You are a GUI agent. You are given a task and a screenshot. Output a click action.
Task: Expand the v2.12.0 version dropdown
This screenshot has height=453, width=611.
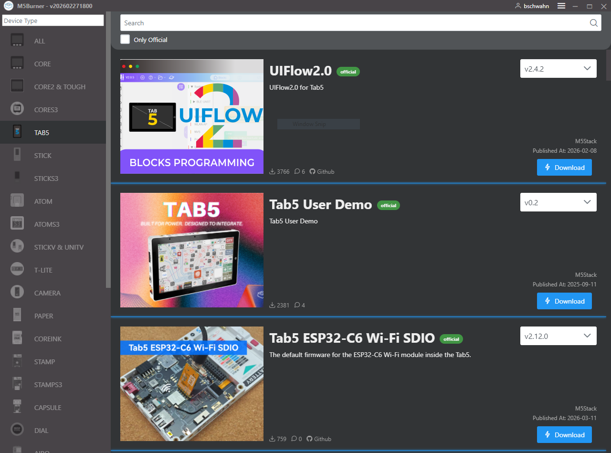point(558,336)
